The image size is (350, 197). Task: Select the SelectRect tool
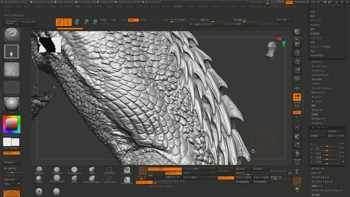pos(109,171)
